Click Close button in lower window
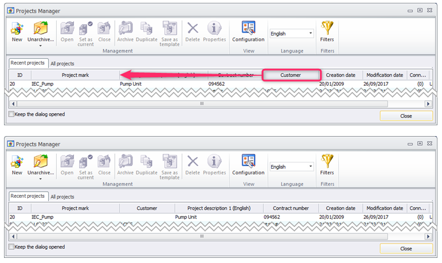Screen dimensions: 442x263 pos(406,248)
